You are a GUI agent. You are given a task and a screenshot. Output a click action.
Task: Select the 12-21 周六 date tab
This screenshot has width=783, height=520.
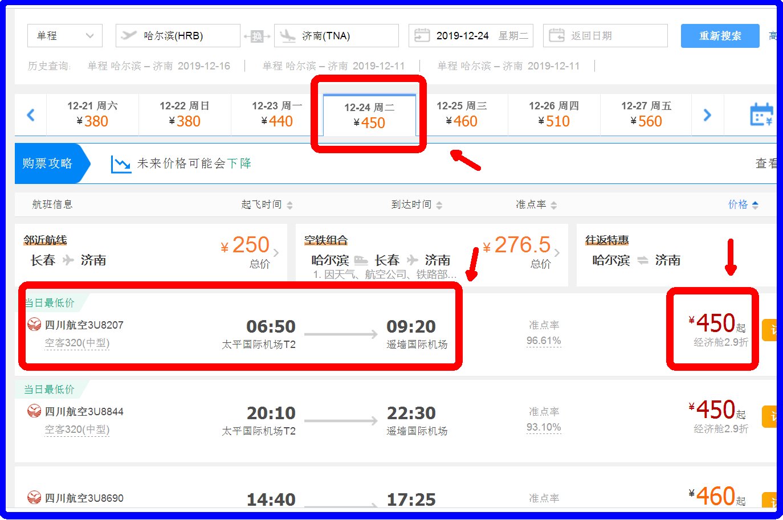coord(93,114)
